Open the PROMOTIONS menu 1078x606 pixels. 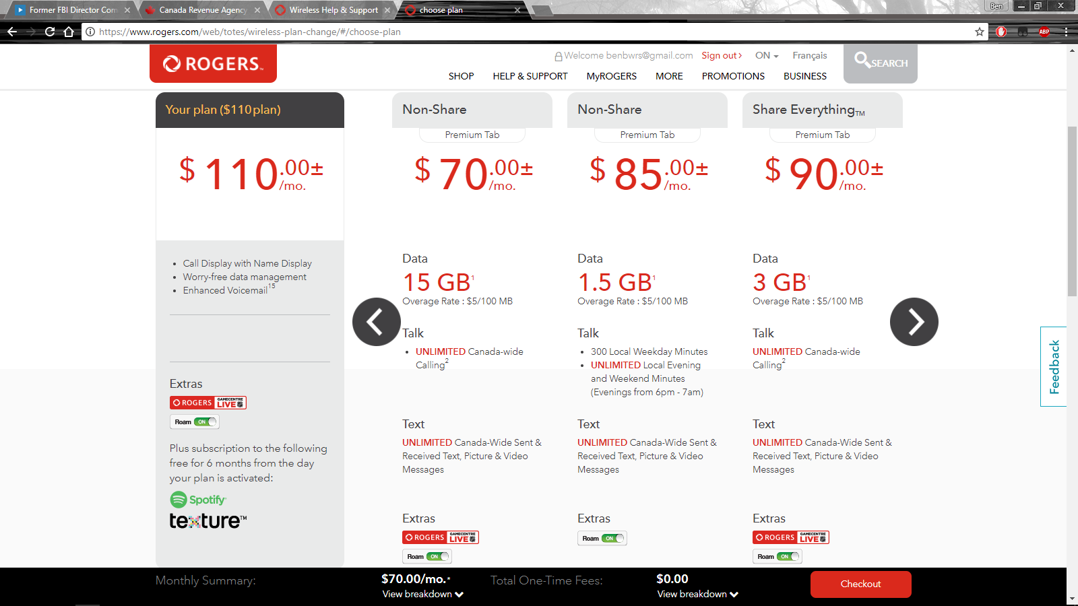click(733, 76)
